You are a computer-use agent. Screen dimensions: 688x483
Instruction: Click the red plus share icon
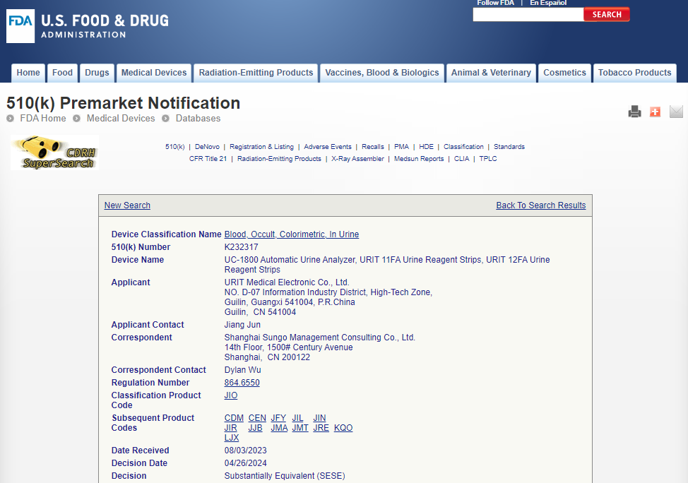point(655,112)
